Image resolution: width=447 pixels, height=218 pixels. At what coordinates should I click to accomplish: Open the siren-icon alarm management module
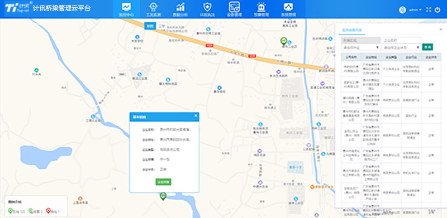tap(261, 9)
